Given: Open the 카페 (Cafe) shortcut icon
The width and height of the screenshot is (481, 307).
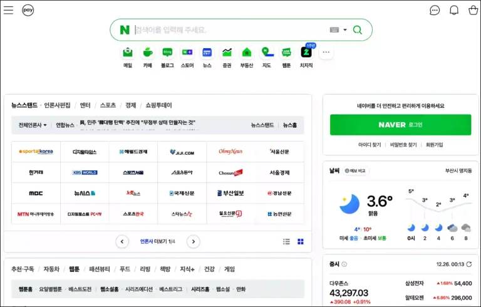Looking at the screenshot, I should coord(147,53).
